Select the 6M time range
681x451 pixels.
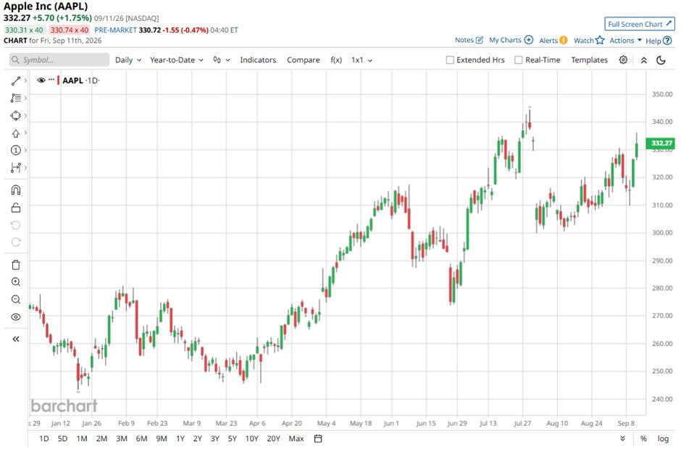coord(141,439)
